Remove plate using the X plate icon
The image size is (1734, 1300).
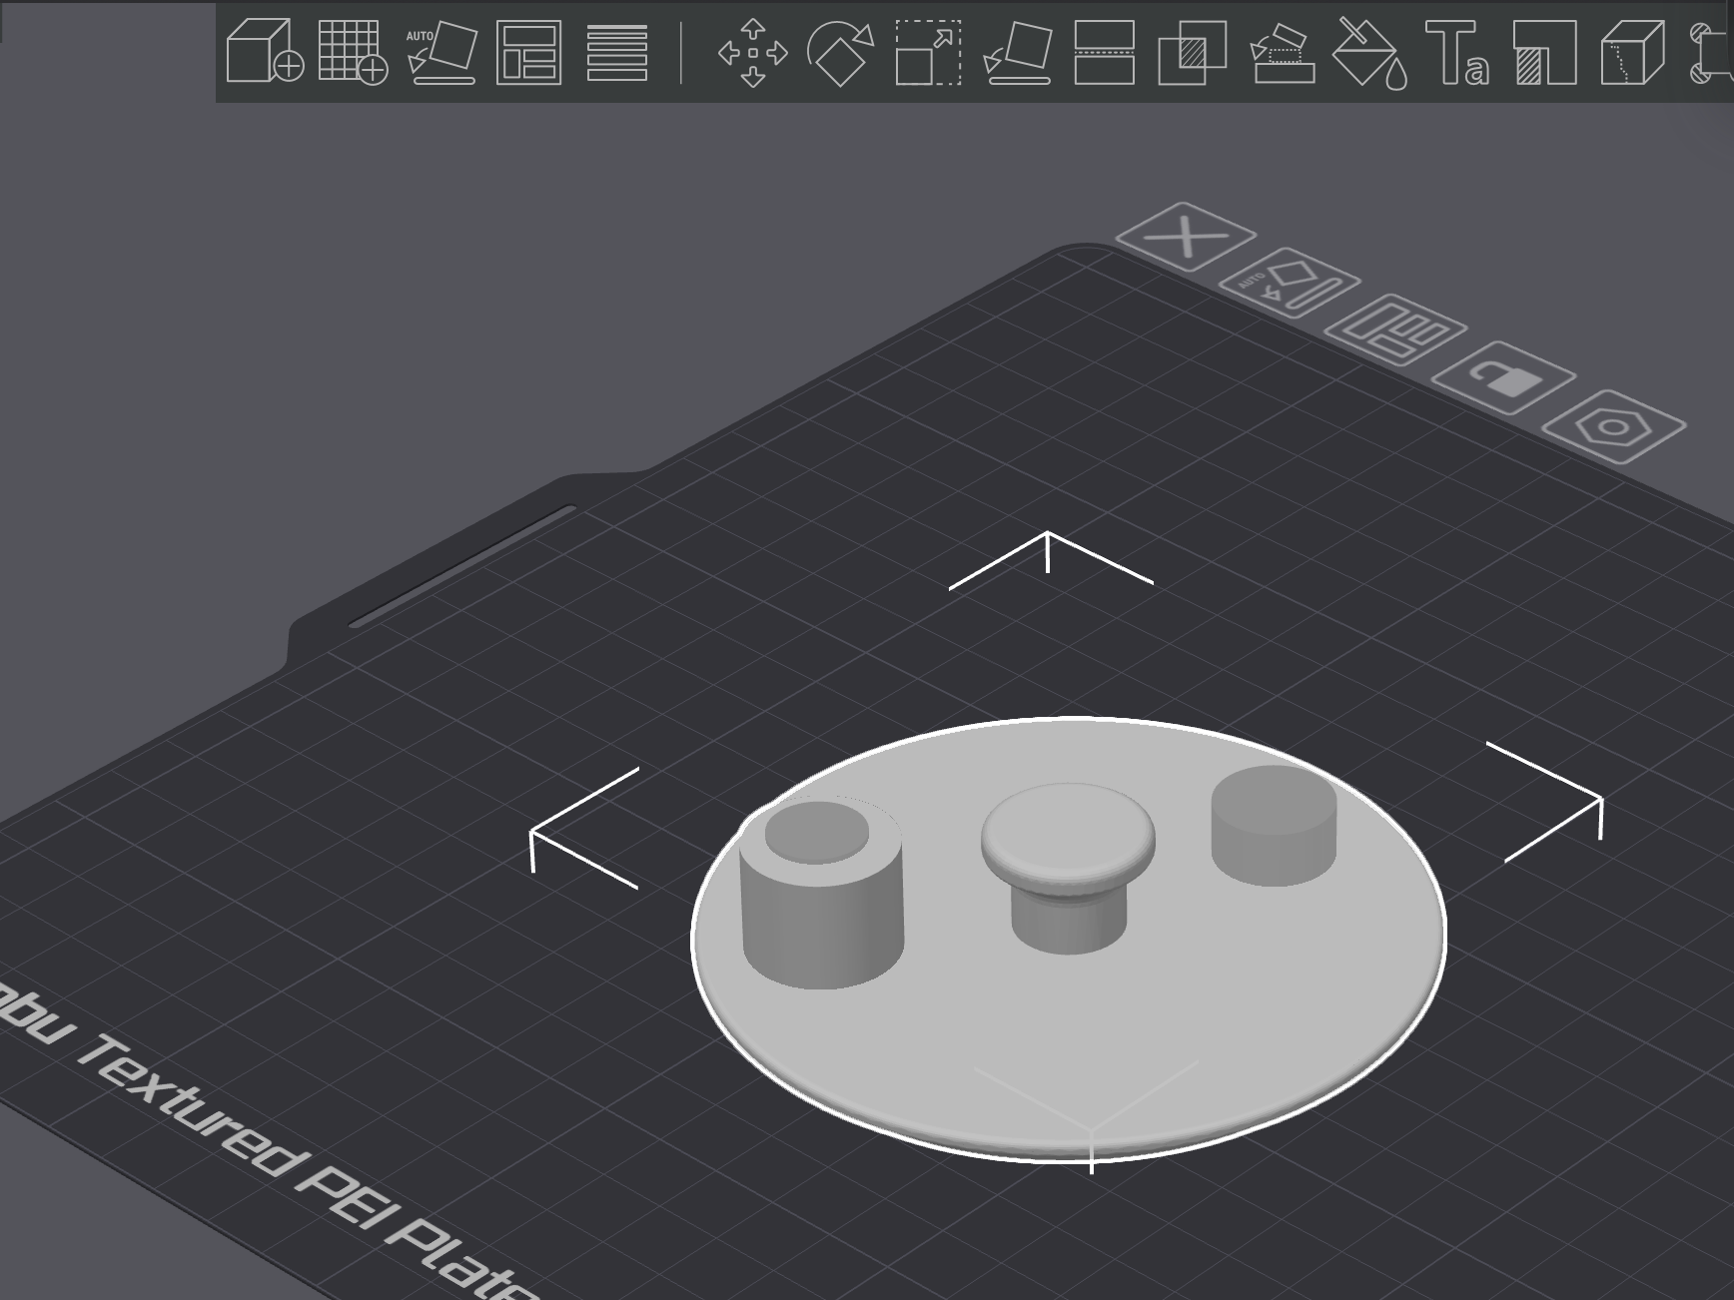1186,237
